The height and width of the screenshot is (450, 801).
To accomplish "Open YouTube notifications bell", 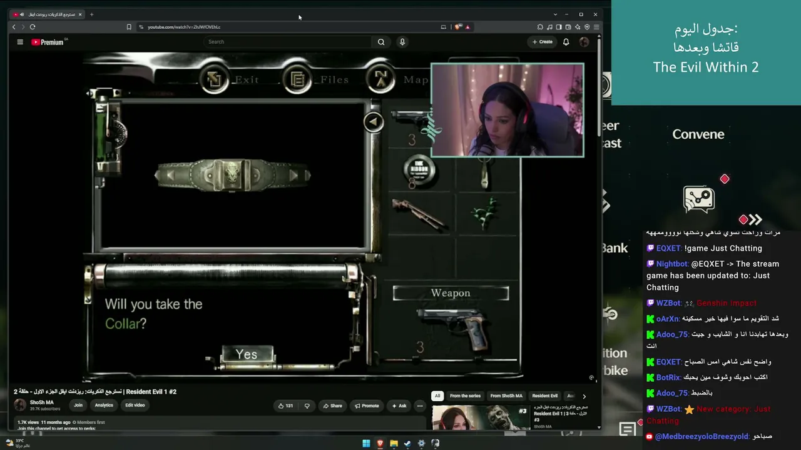I will [x=566, y=42].
